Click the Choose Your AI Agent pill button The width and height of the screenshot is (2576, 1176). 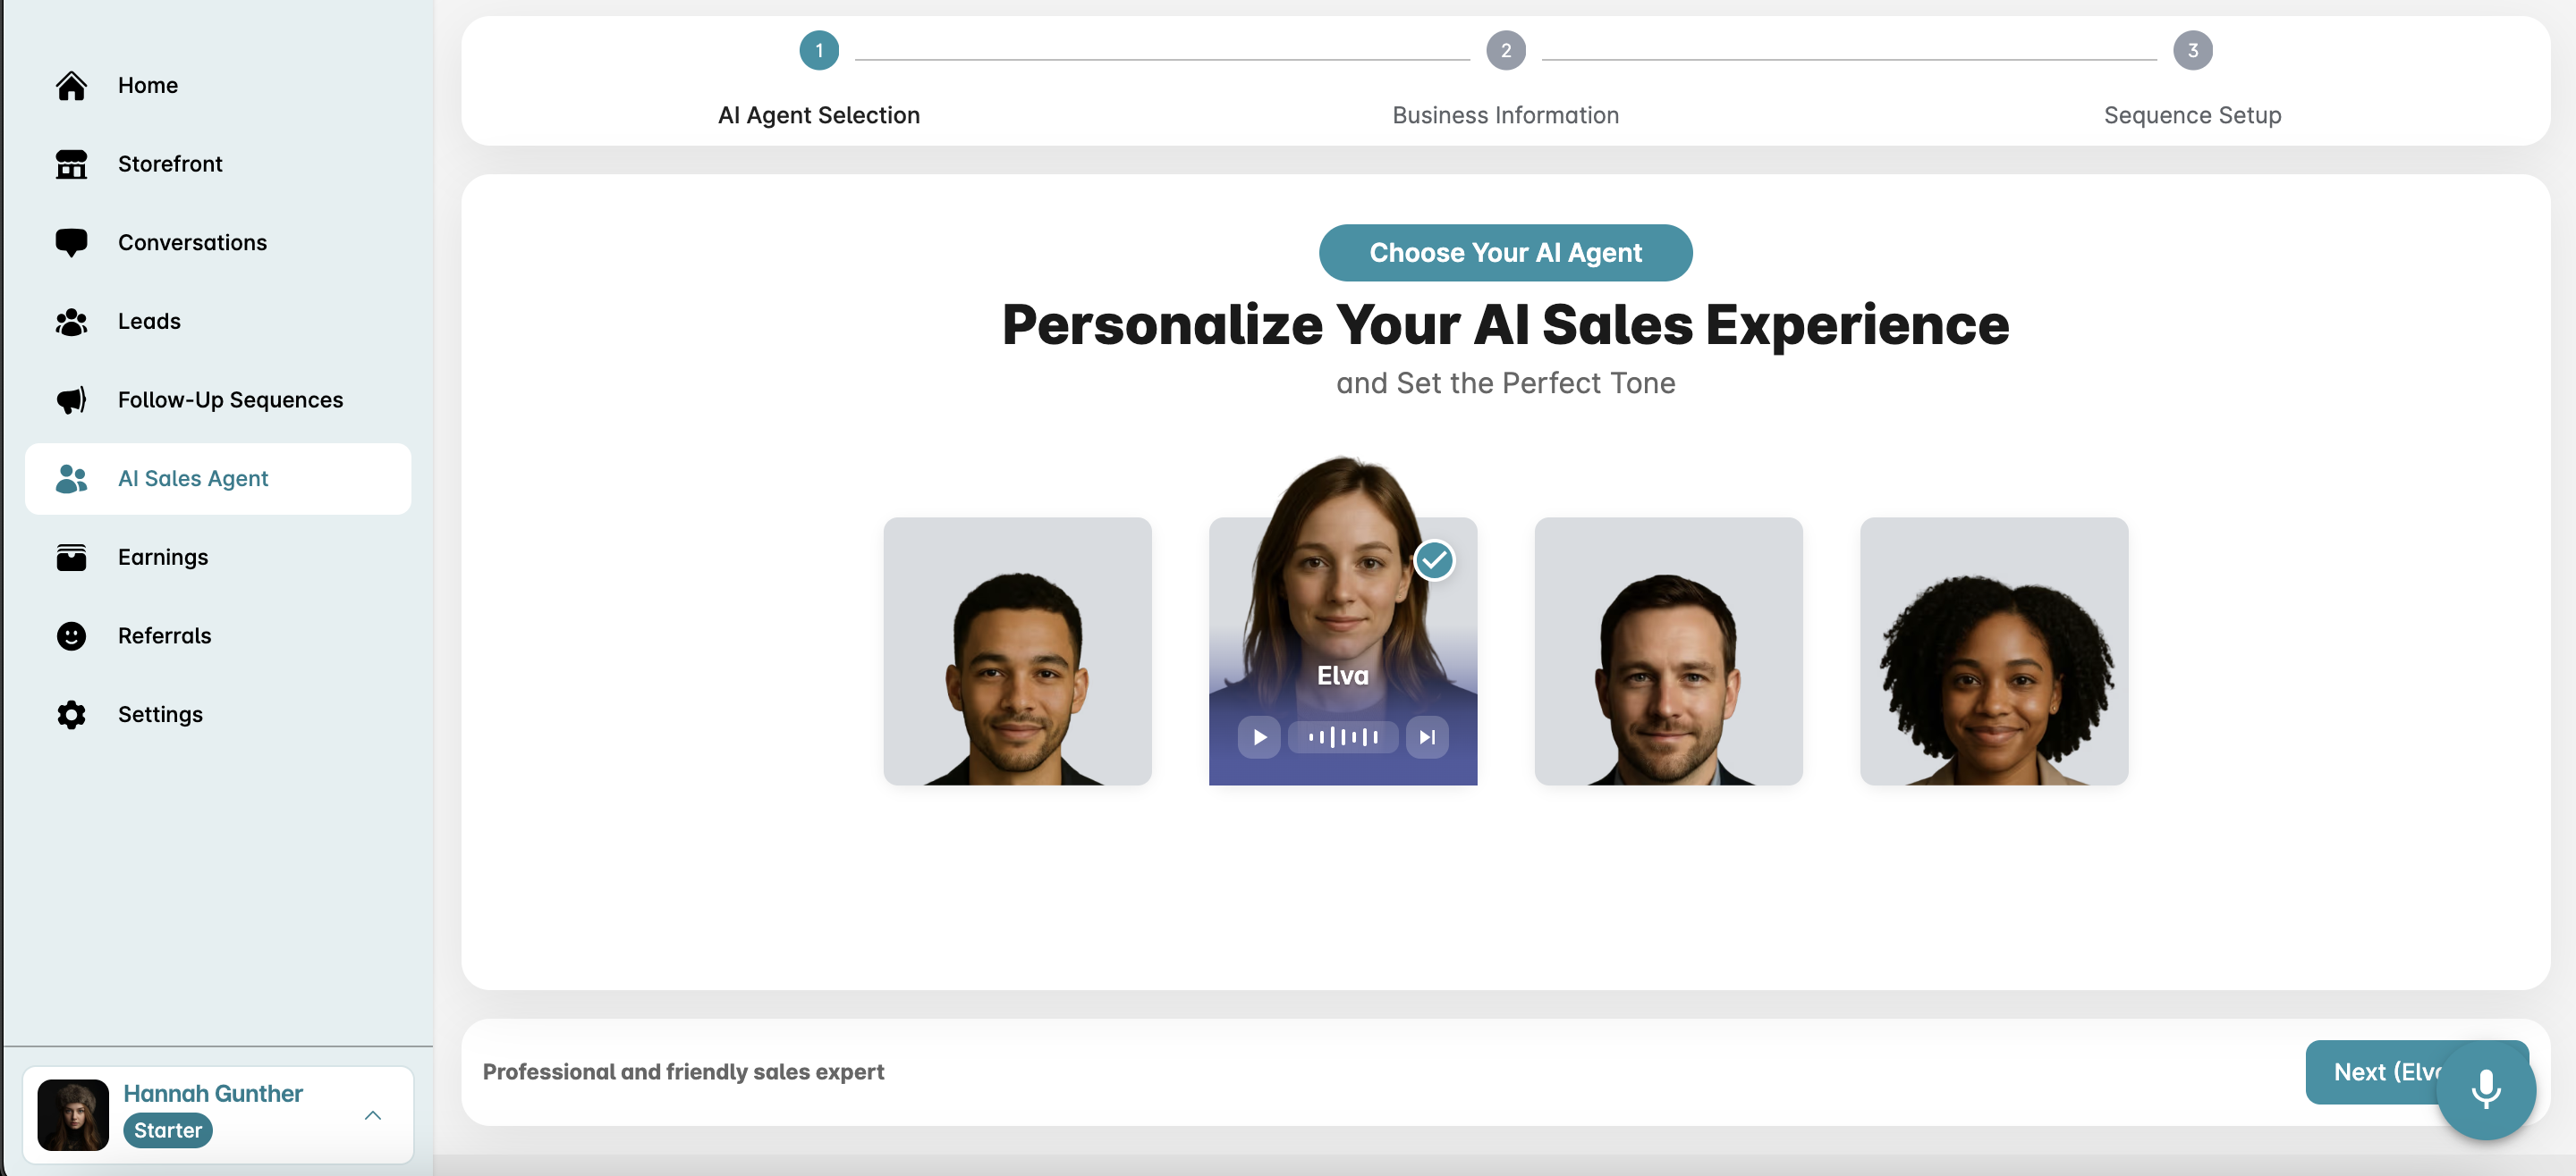(1505, 253)
